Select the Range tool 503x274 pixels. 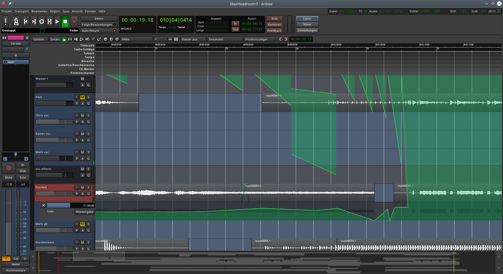click(70, 39)
